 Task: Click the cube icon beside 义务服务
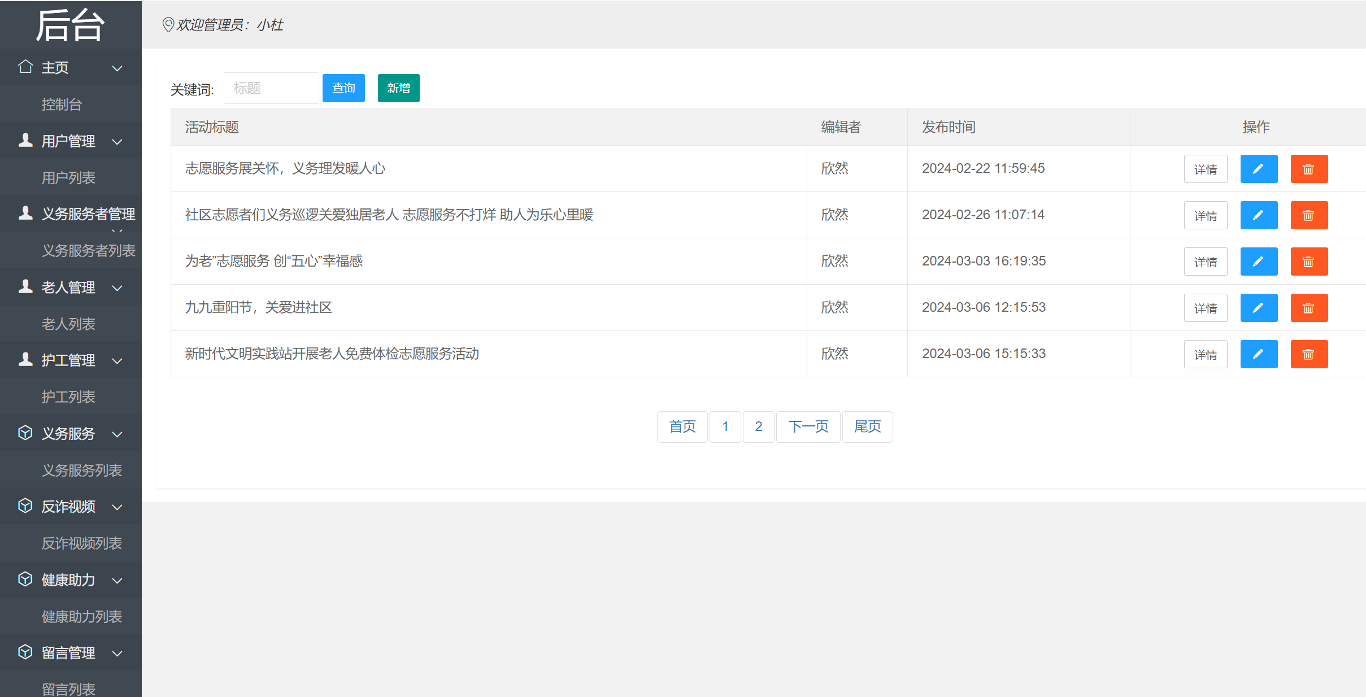[x=25, y=433]
